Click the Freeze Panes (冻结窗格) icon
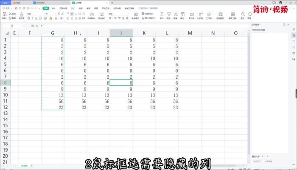297x170 pixels. coord(221,14)
